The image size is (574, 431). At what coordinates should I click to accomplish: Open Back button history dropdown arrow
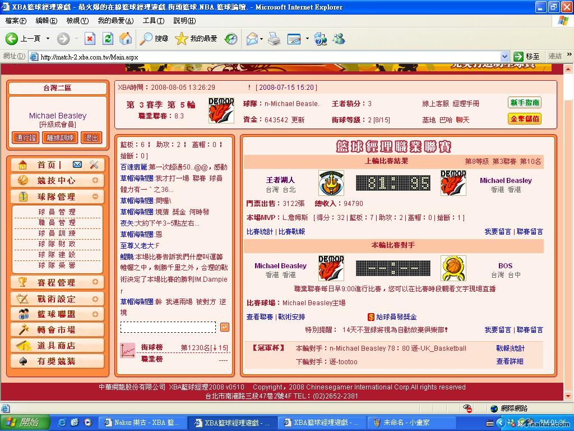tap(48, 39)
